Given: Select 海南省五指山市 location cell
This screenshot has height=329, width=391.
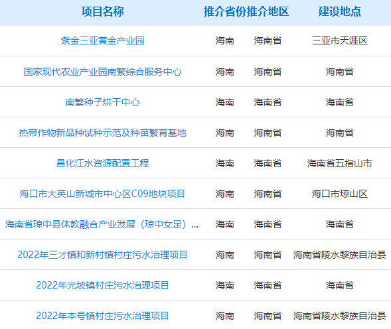Looking at the screenshot, I should click(340, 163).
